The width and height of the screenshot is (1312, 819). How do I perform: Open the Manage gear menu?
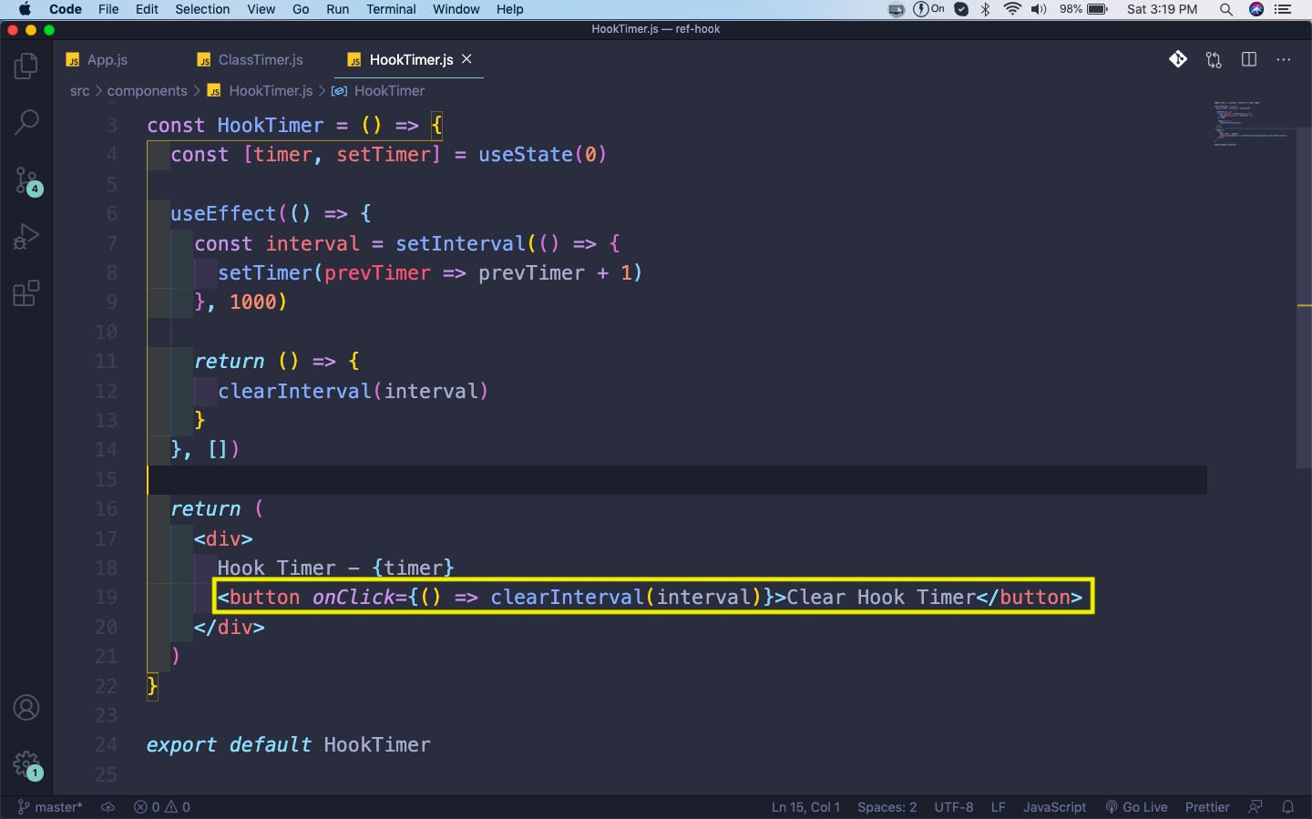tap(26, 765)
